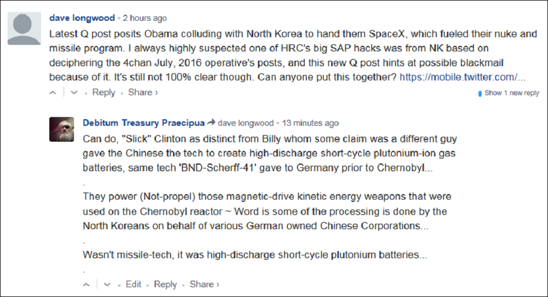Click the '13 minutes ago' timestamp

point(310,123)
